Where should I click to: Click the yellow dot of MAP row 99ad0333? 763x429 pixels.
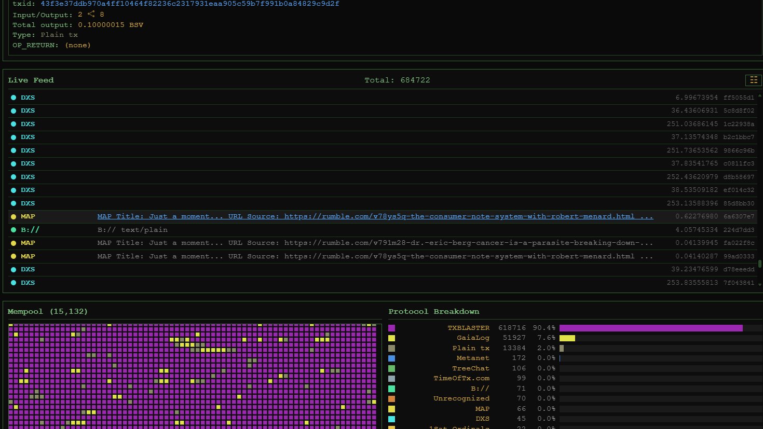(x=13, y=256)
